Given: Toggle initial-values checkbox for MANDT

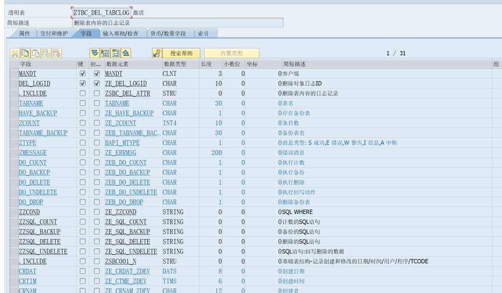Looking at the screenshot, I should (97, 73).
